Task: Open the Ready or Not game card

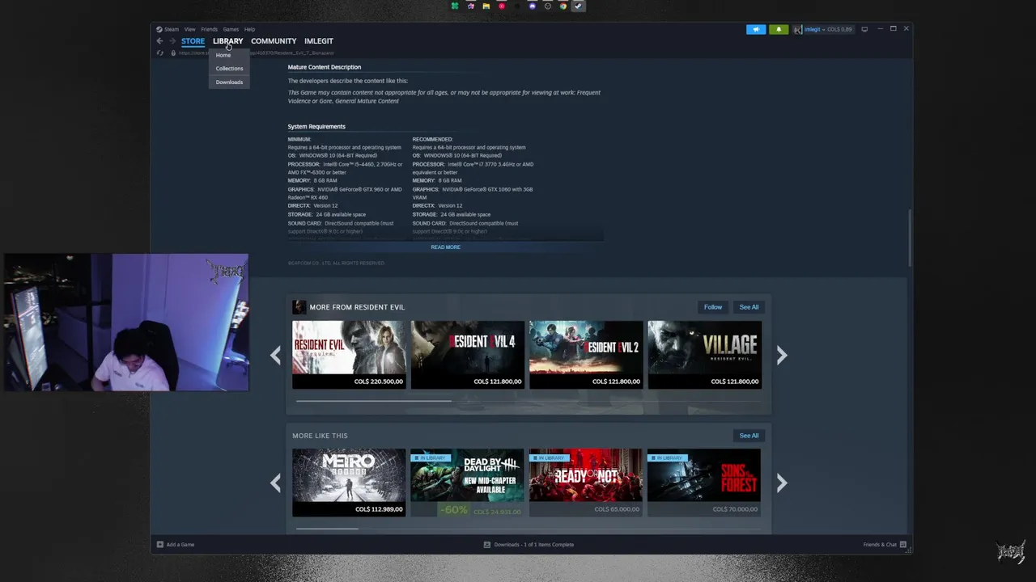Action: coord(586,483)
